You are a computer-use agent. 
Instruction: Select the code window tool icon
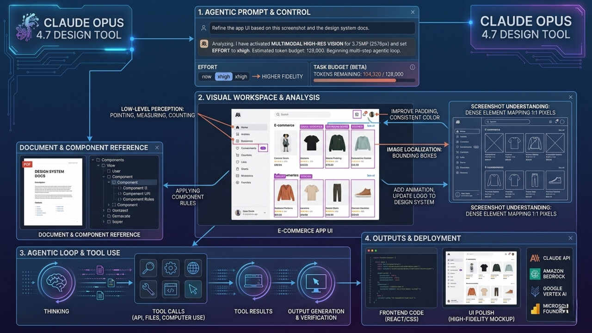click(x=171, y=290)
